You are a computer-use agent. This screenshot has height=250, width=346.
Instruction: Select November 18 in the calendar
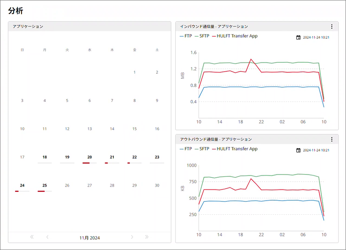pyautogui.click(x=45, y=157)
